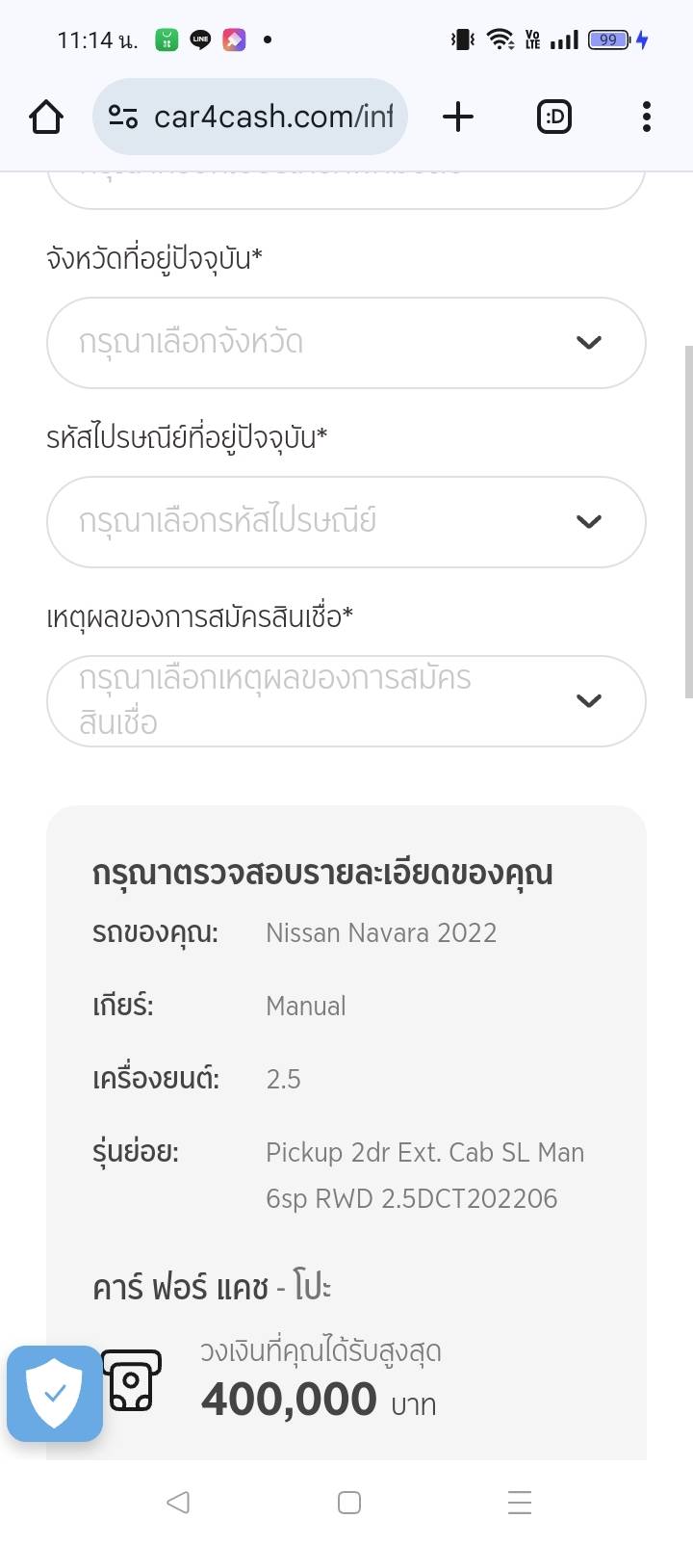Click the car4cash.com address bar
Viewport: 693px width, 1545px height.
click(272, 118)
